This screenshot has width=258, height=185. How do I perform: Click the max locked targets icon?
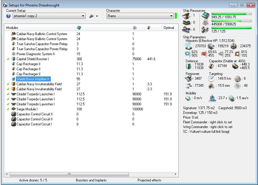[237, 78]
